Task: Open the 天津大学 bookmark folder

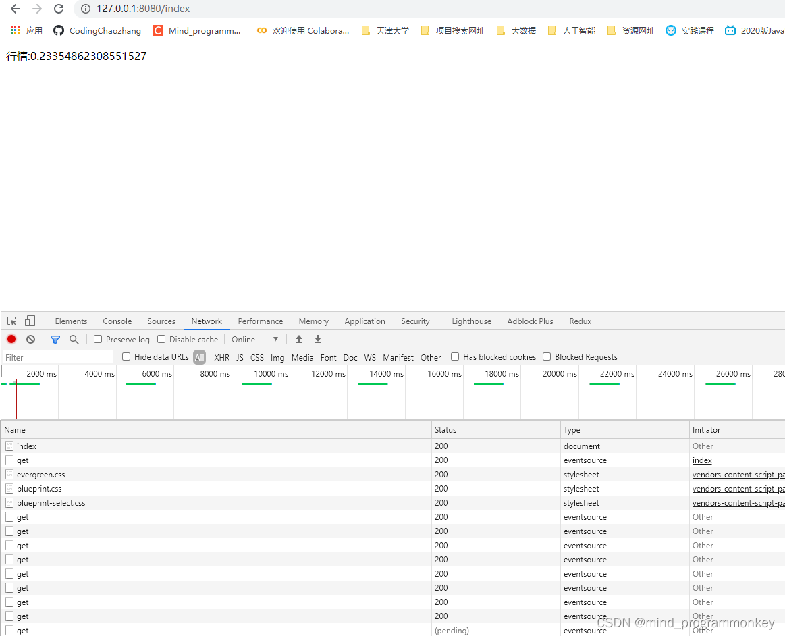Action: click(385, 30)
